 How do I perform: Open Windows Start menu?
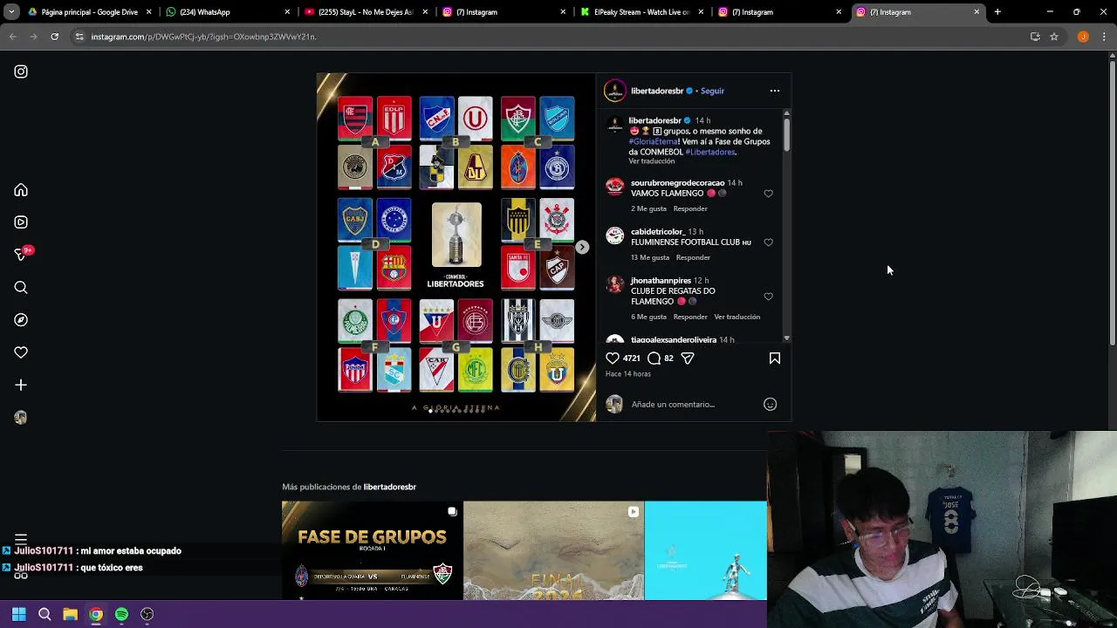(x=18, y=614)
